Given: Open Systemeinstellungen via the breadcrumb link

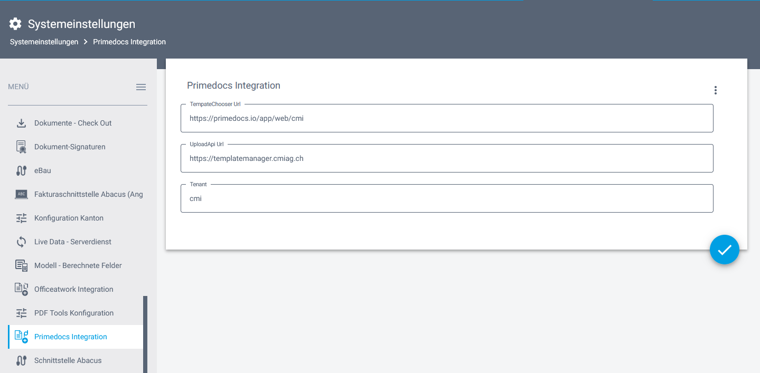Looking at the screenshot, I should pyautogui.click(x=44, y=41).
